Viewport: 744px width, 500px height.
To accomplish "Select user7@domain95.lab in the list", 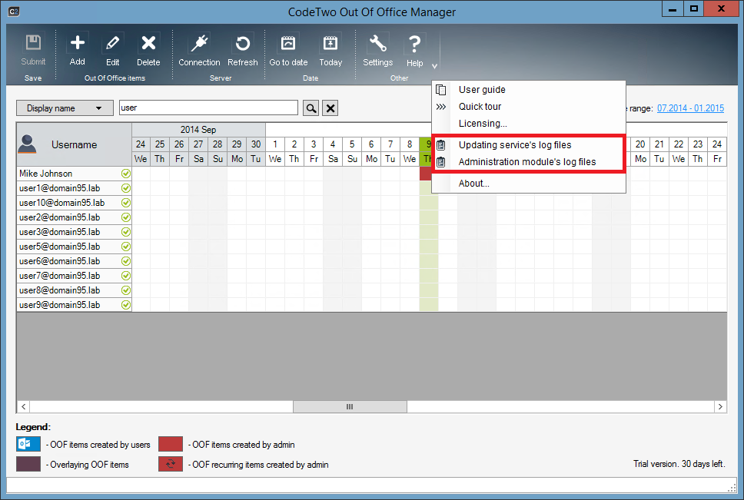I will click(x=74, y=276).
